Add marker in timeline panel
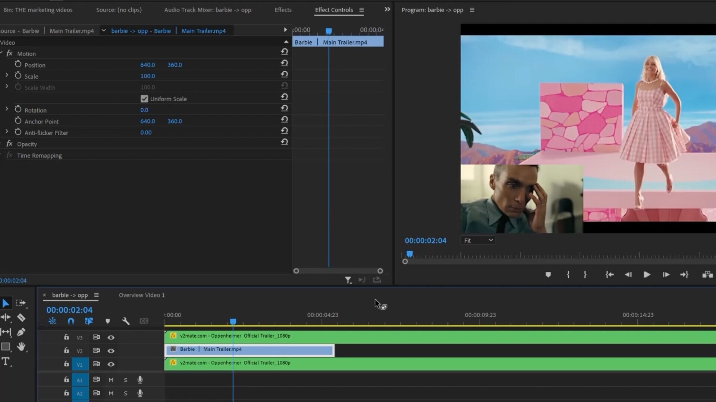The height and width of the screenshot is (402, 716). (x=107, y=321)
